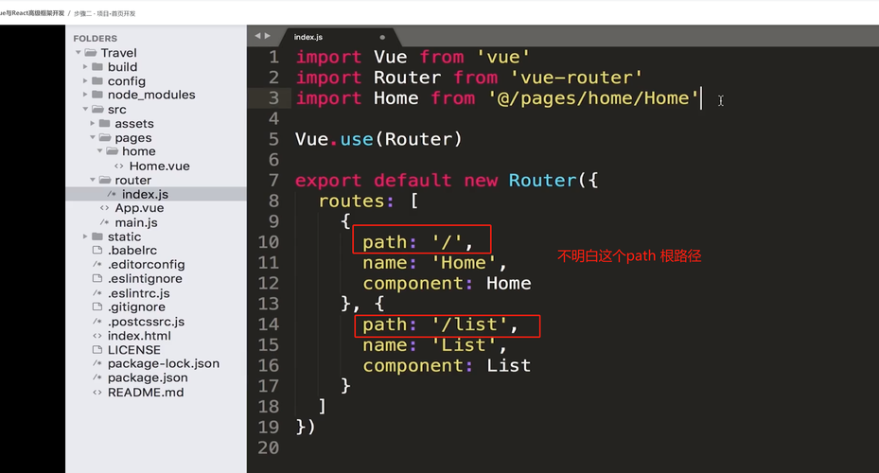Collapse the Travel root folder arrow
Screen dimensions: 879x473
click(x=78, y=53)
